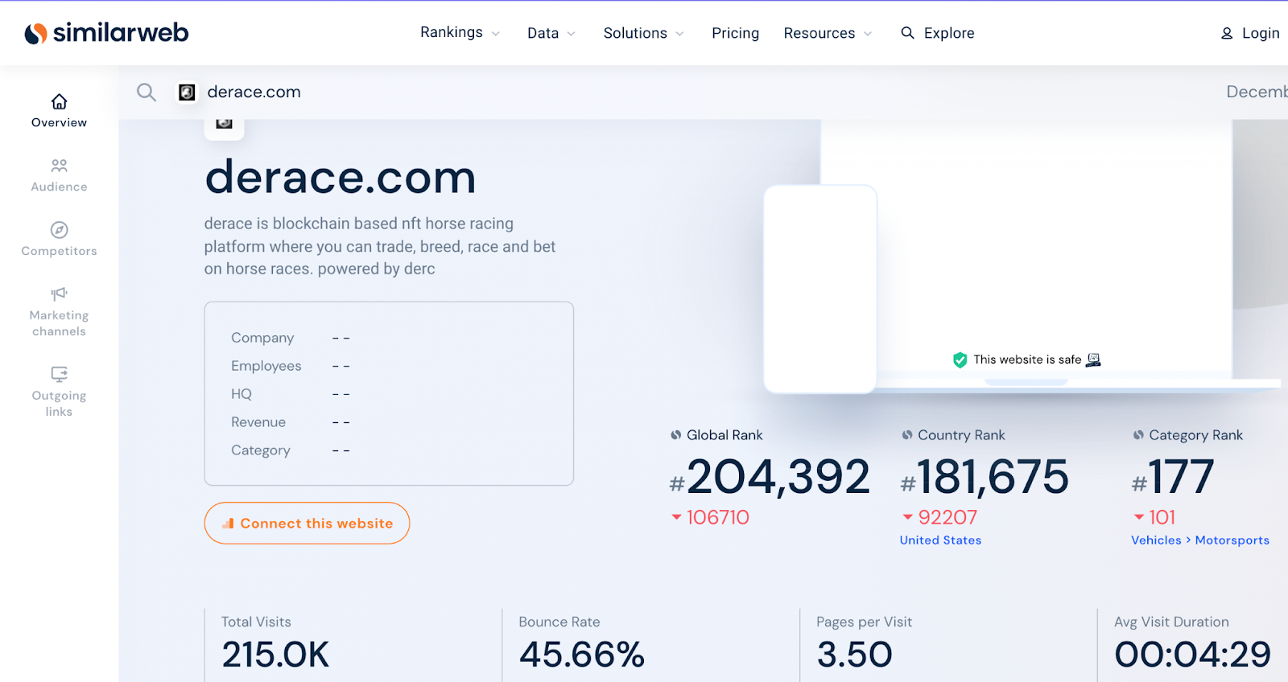Click Connect this website button

(x=307, y=524)
